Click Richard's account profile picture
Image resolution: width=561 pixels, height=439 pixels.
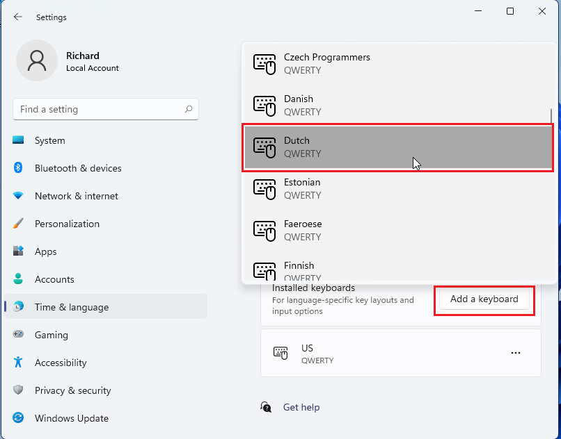click(x=35, y=61)
